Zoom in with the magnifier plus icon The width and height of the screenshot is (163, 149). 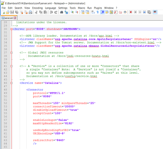[x=72, y=12]
